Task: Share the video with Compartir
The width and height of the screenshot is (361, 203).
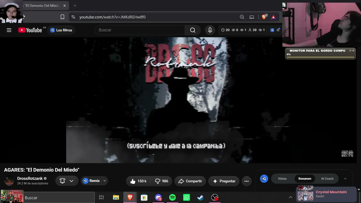Action: point(190,181)
